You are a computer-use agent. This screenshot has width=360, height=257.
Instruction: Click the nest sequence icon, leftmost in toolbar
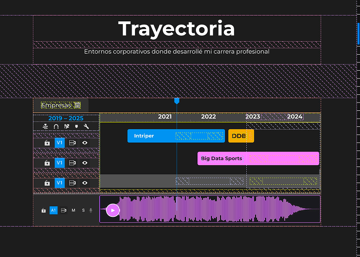click(x=45, y=127)
